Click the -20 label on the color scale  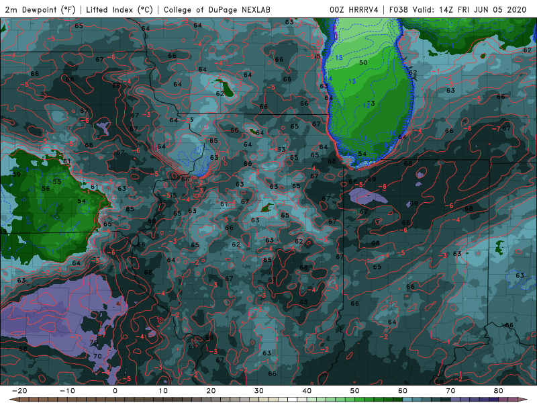(x=19, y=391)
